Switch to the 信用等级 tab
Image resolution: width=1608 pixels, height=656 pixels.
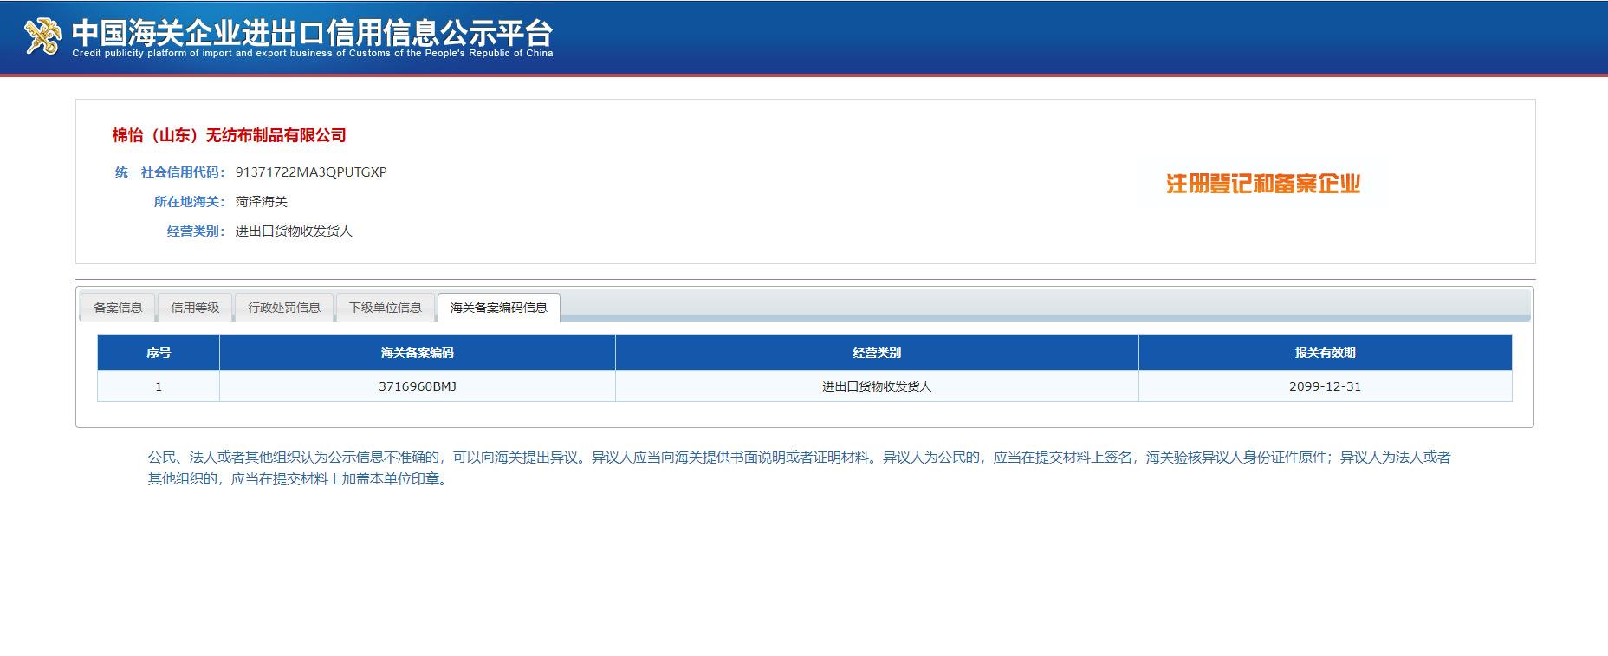point(195,308)
